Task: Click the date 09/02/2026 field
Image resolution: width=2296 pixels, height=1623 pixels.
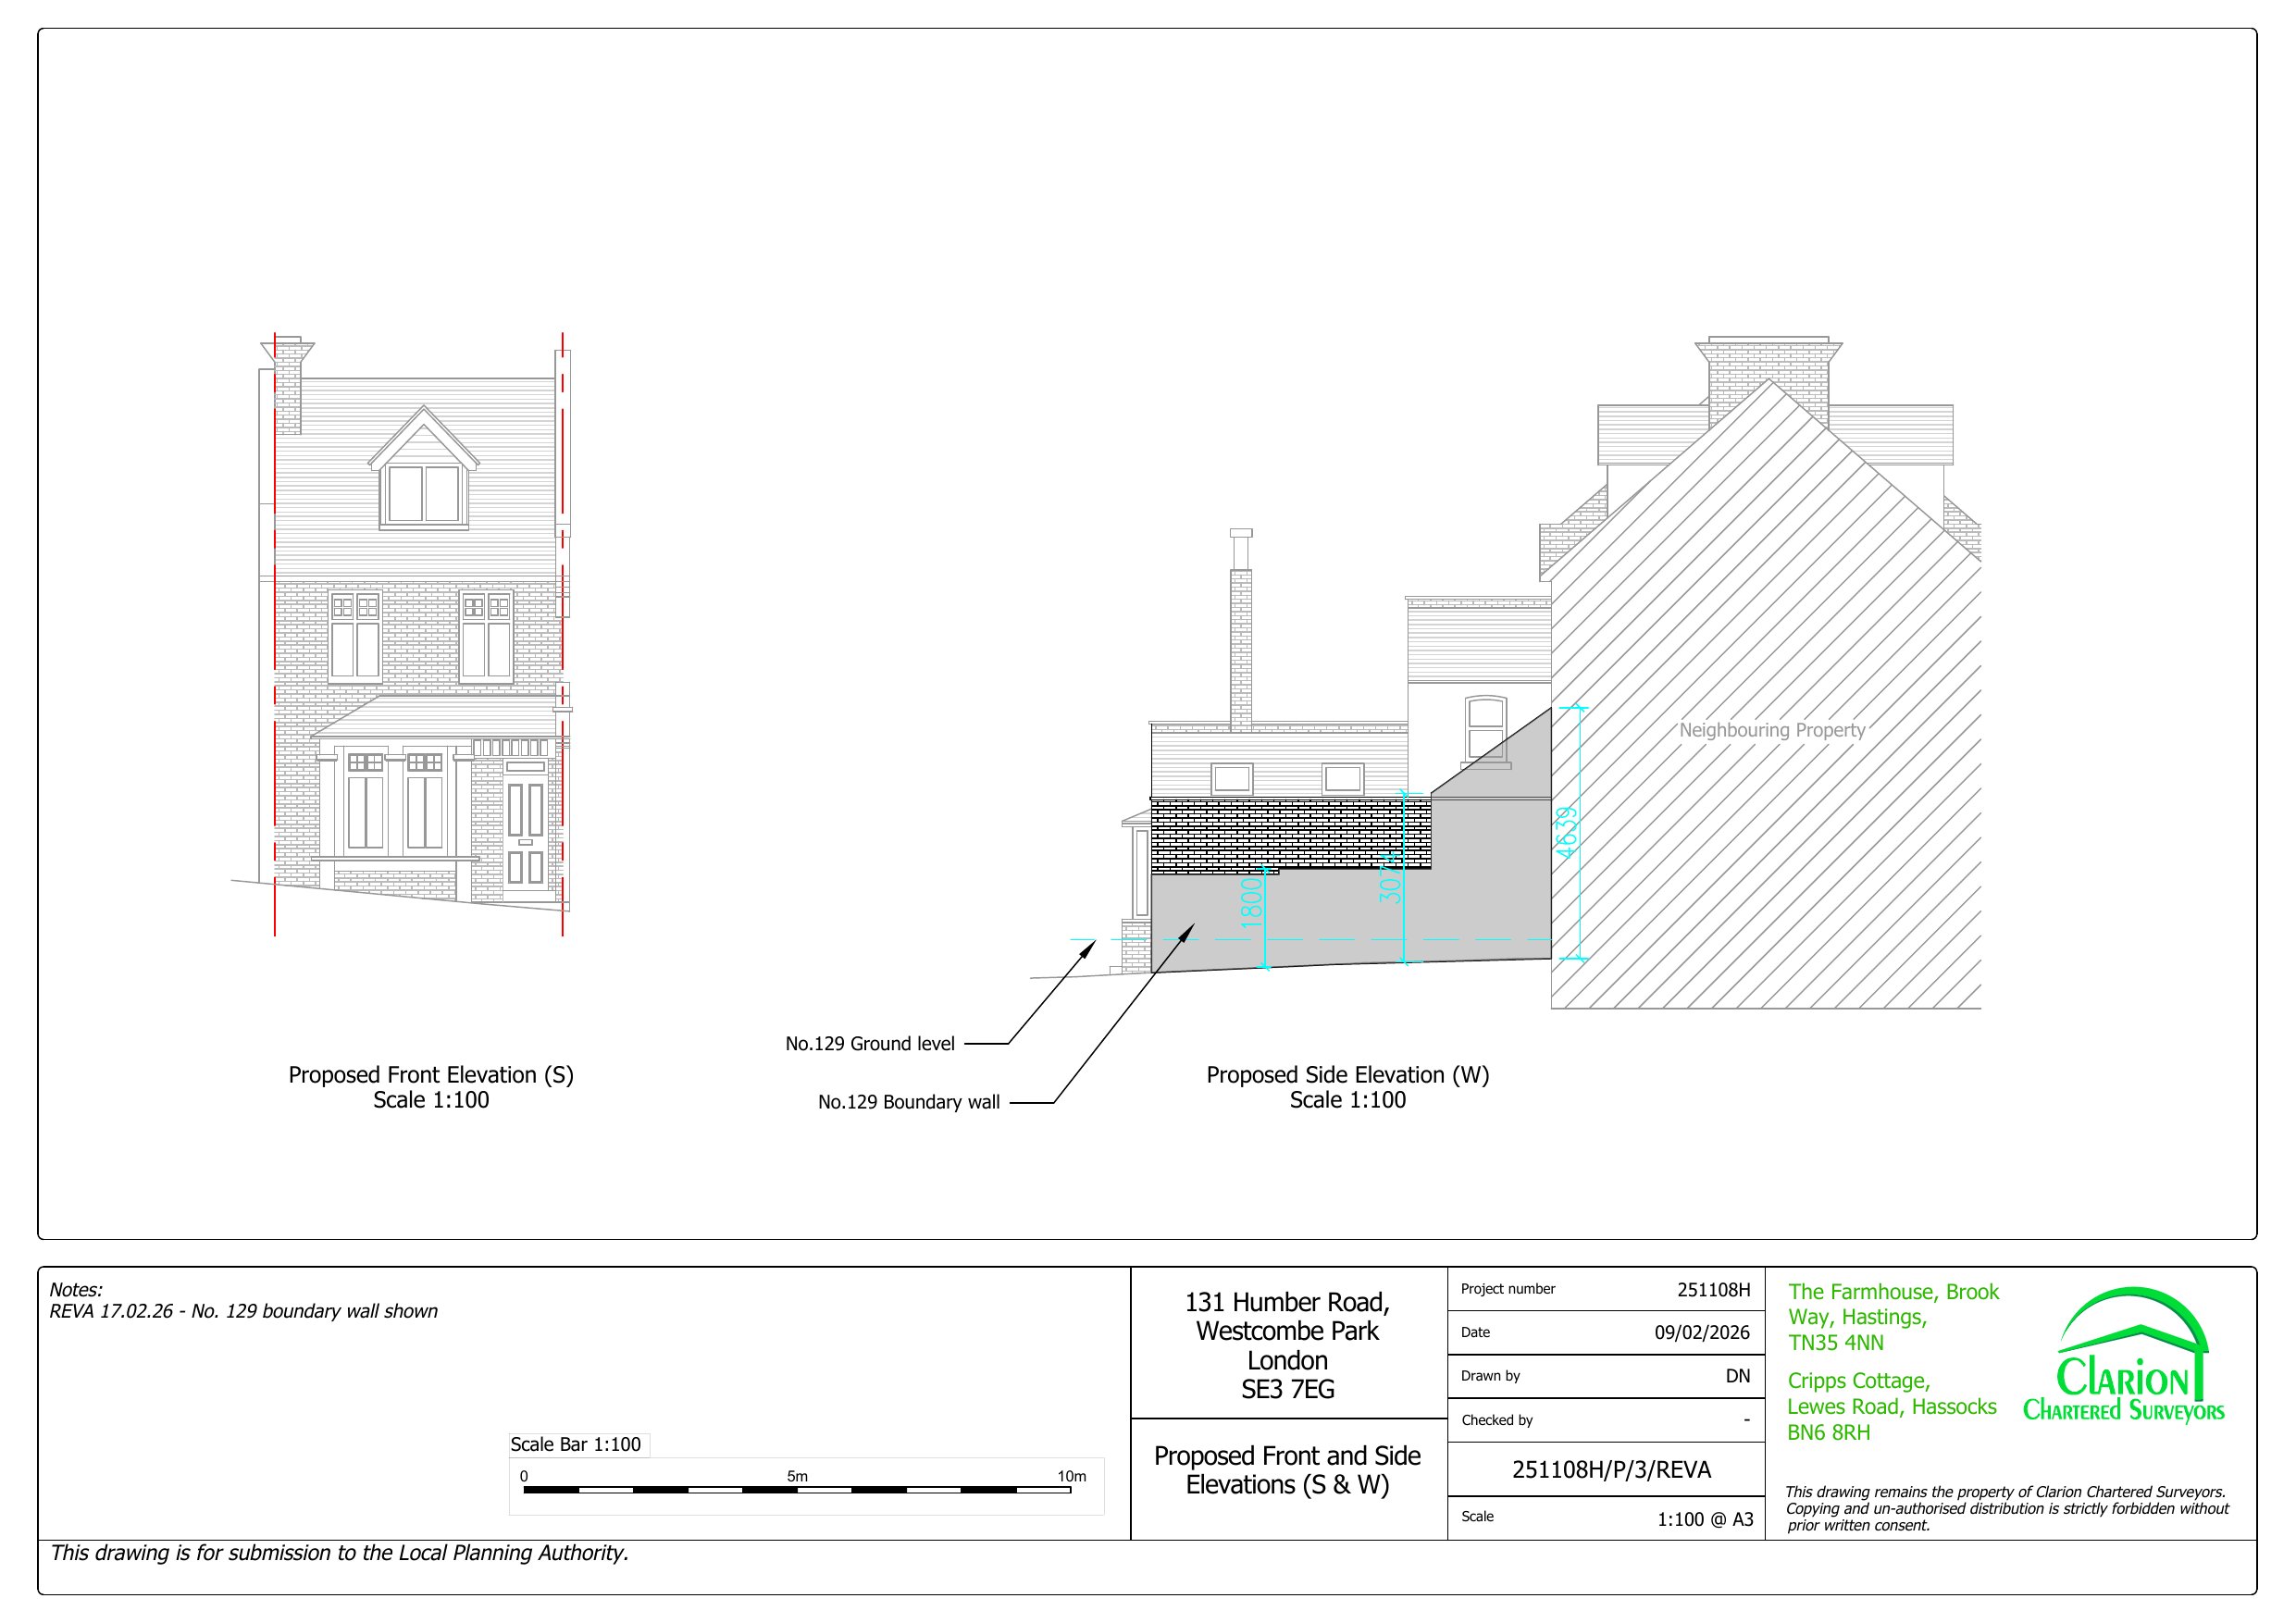Action: pos(1701,1333)
